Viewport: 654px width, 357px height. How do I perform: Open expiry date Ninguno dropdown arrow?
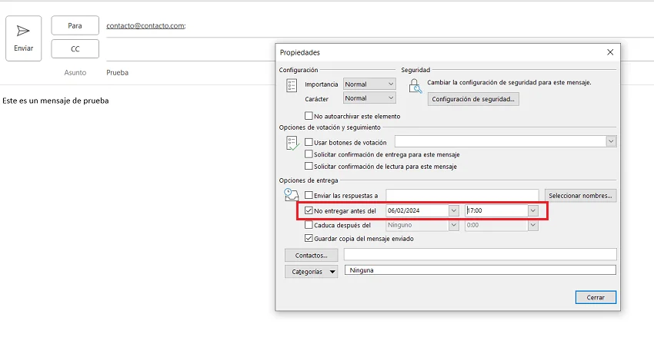(454, 225)
